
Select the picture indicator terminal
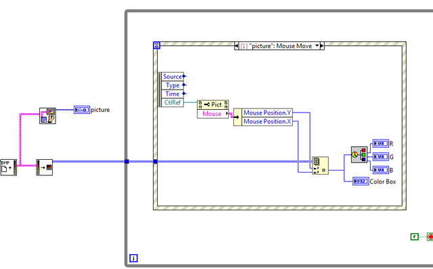pyautogui.click(x=82, y=110)
